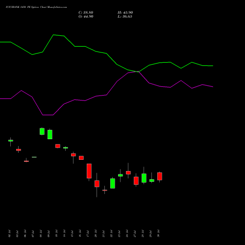
Task: Click the 06 Jul date label
Action: coord(25,234)
